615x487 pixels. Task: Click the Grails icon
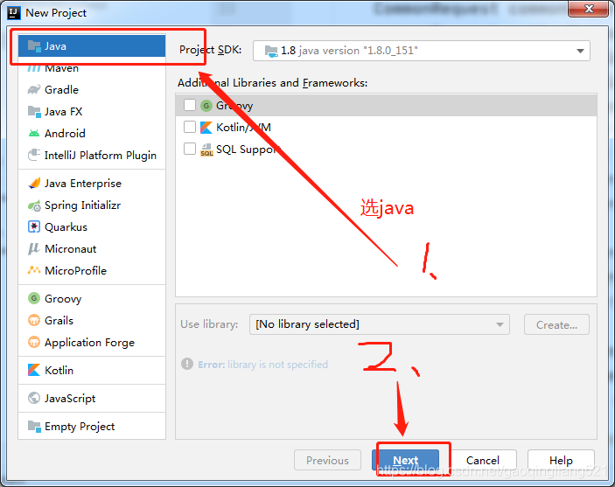click(x=34, y=320)
